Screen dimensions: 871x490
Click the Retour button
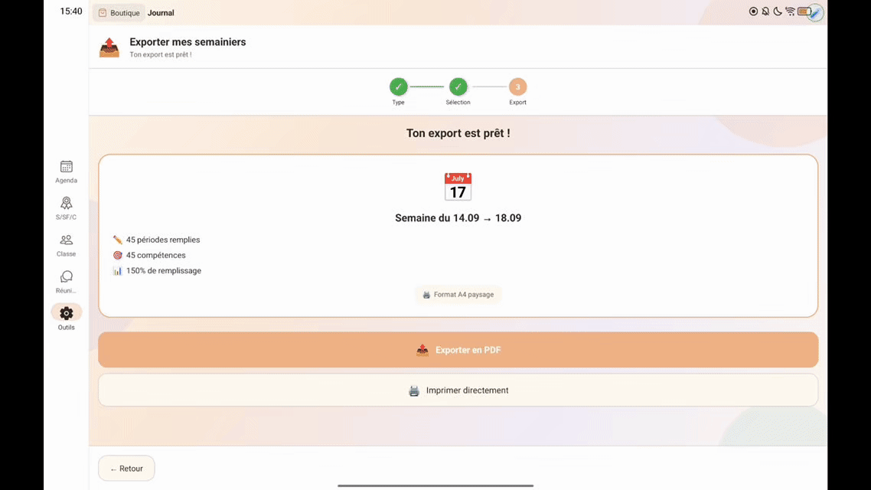[126, 468]
